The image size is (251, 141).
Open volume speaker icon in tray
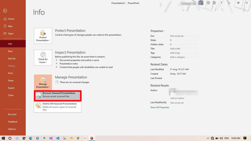(x=221, y=138)
